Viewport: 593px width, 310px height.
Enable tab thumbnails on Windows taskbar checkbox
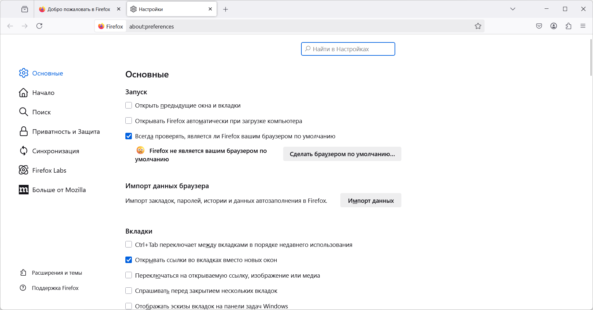(x=129, y=306)
